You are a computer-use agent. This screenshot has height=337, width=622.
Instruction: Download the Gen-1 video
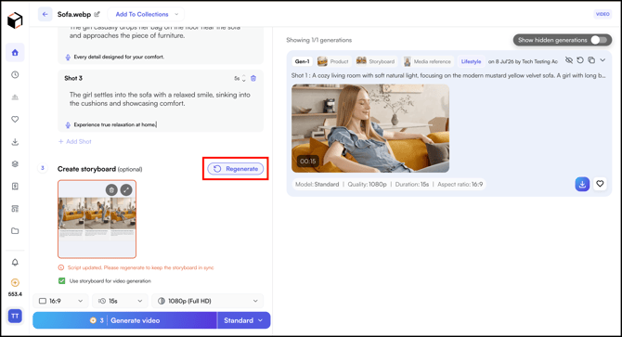point(582,184)
